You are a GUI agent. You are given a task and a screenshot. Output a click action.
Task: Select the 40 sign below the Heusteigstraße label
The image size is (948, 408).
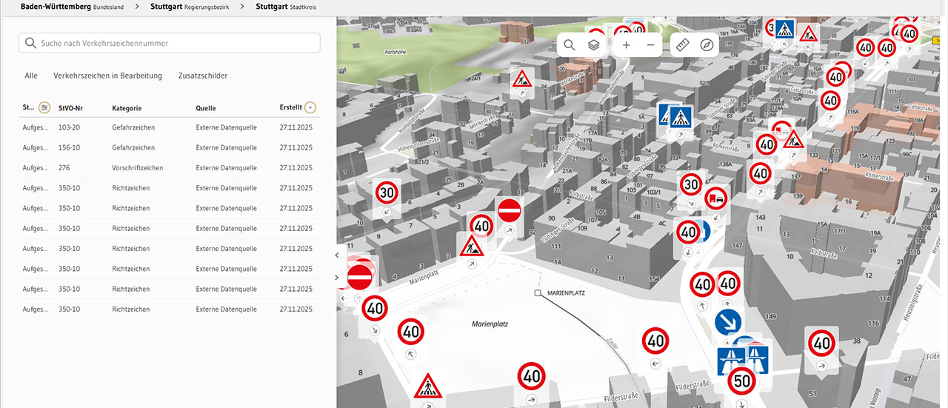click(821, 343)
